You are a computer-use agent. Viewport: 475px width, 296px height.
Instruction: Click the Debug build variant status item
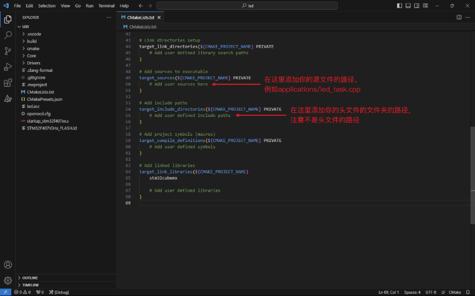click(x=59, y=292)
